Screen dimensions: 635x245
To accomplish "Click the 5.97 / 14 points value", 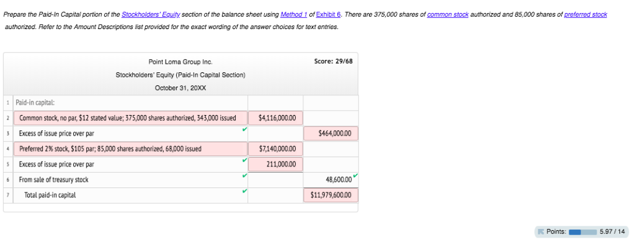I will click(x=612, y=231).
